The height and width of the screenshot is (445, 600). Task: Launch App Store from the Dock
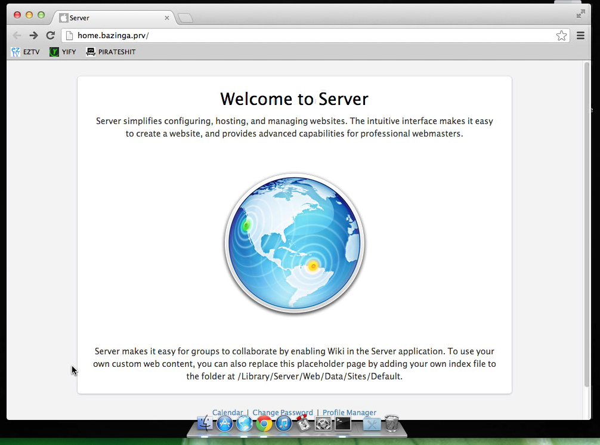tap(225, 424)
